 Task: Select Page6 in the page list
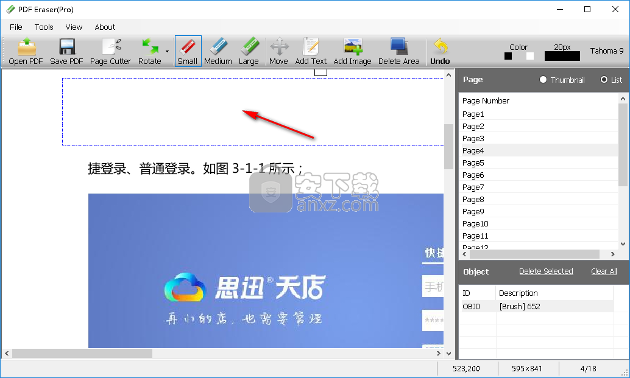point(538,175)
